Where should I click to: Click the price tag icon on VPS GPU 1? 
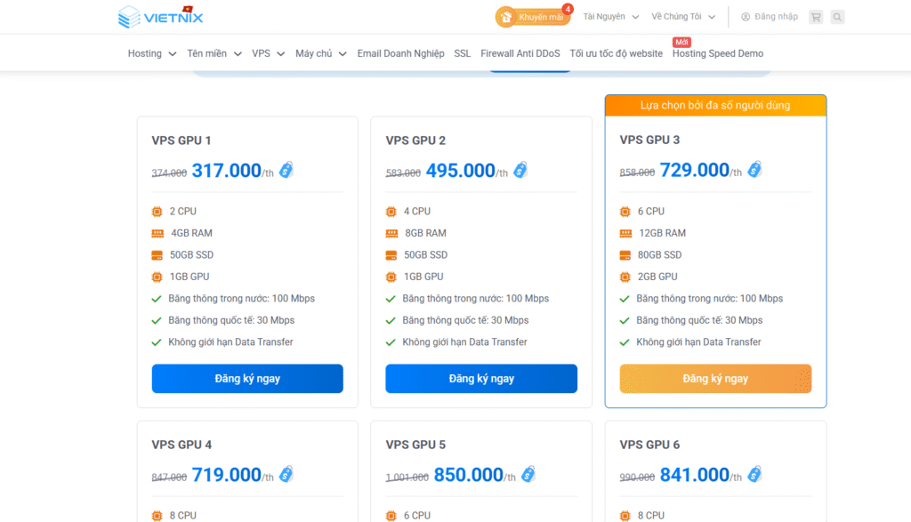(x=286, y=170)
